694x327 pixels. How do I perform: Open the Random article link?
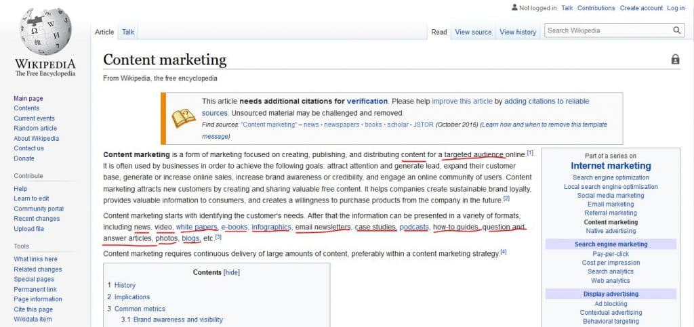tap(35, 129)
